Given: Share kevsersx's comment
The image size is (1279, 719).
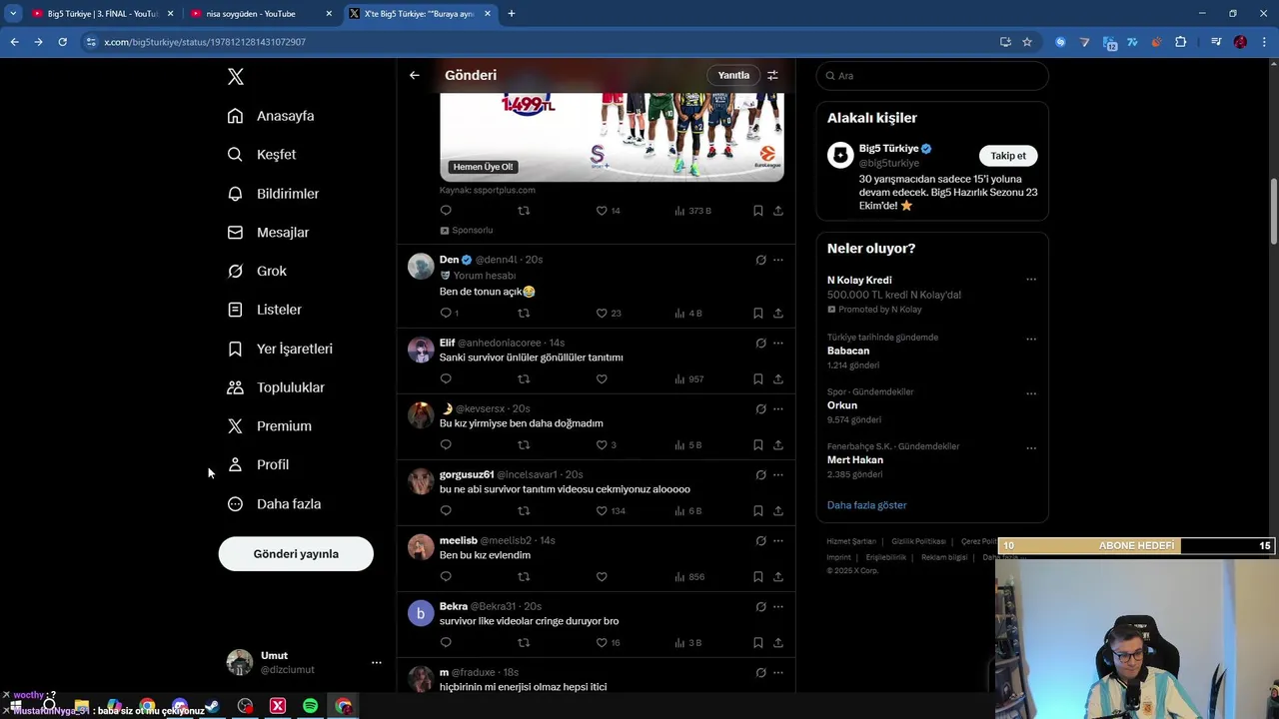Looking at the screenshot, I should [x=778, y=445].
